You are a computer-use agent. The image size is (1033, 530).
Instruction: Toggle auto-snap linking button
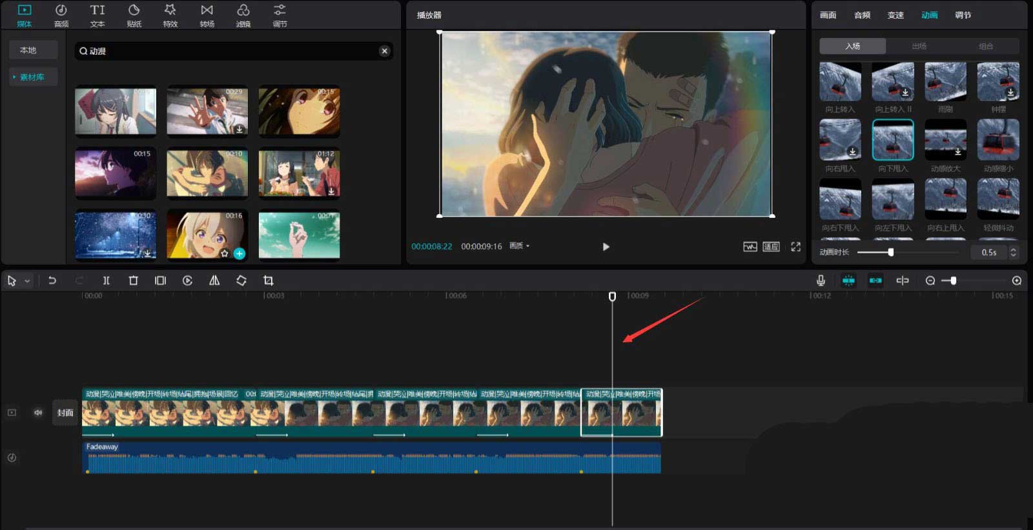(x=875, y=280)
